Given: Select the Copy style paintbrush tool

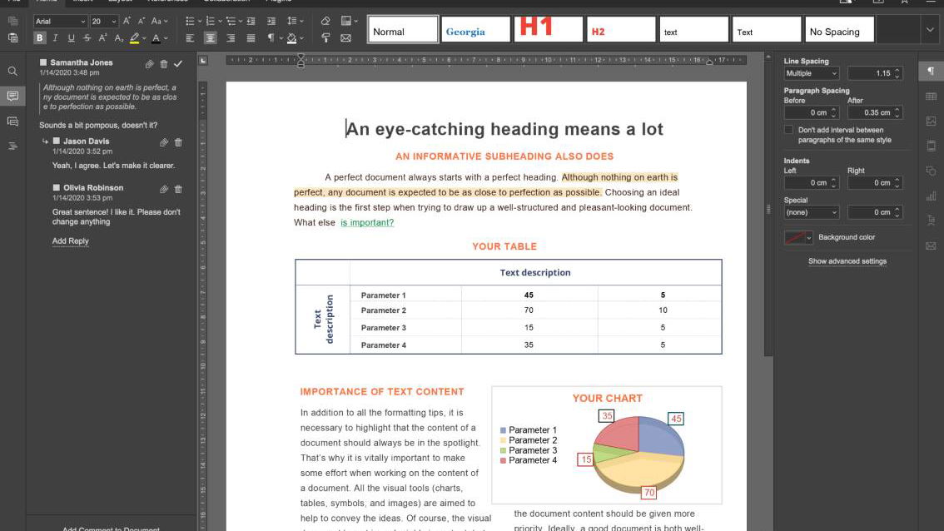Looking at the screenshot, I should 325,38.
